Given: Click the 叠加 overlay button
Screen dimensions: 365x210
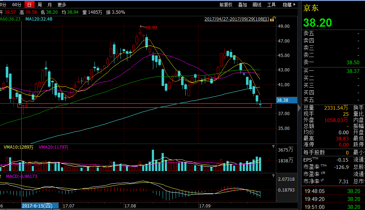Looking at the screenshot, I should point(242,5).
